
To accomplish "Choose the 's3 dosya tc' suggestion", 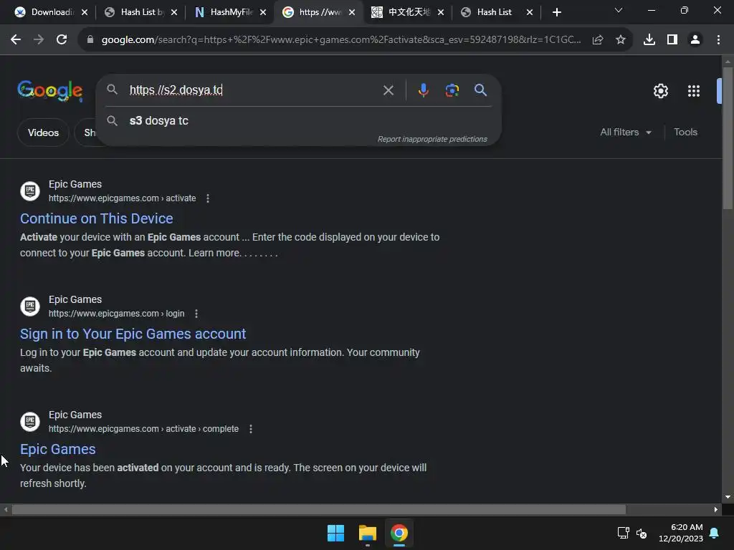I will [299, 120].
